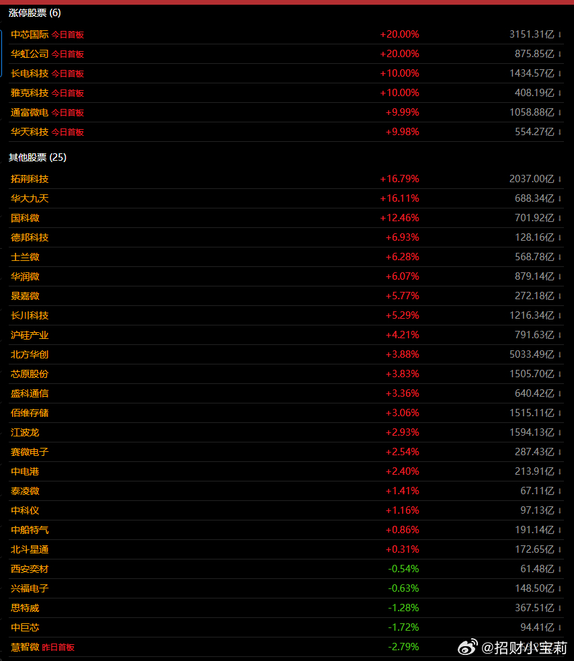Click the down arrow next to 128.16亿
The width and height of the screenshot is (574, 661).
click(x=560, y=238)
